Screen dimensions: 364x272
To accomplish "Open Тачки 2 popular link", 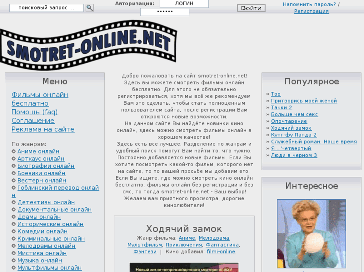I will [x=281, y=108].
